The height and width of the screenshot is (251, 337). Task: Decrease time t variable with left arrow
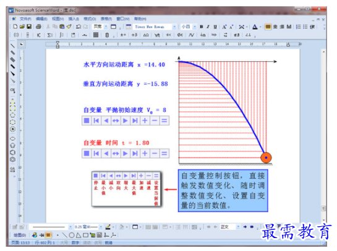(x=106, y=153)
